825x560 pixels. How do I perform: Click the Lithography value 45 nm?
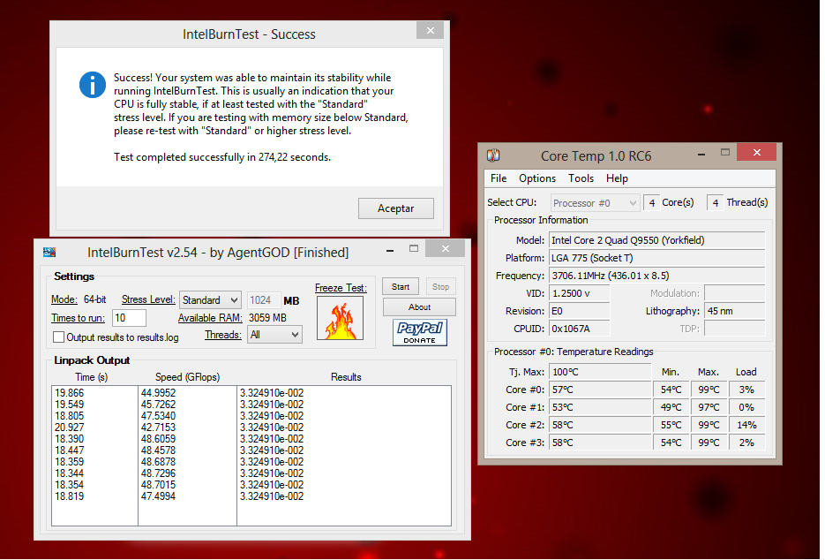[734, 311]
